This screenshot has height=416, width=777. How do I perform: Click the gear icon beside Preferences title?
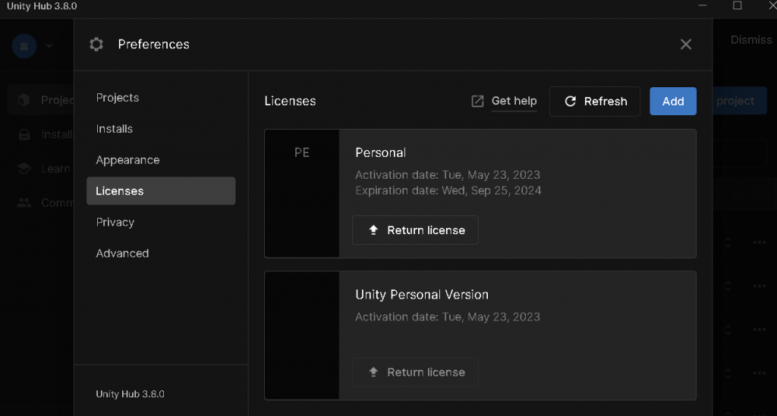(96, 45)
